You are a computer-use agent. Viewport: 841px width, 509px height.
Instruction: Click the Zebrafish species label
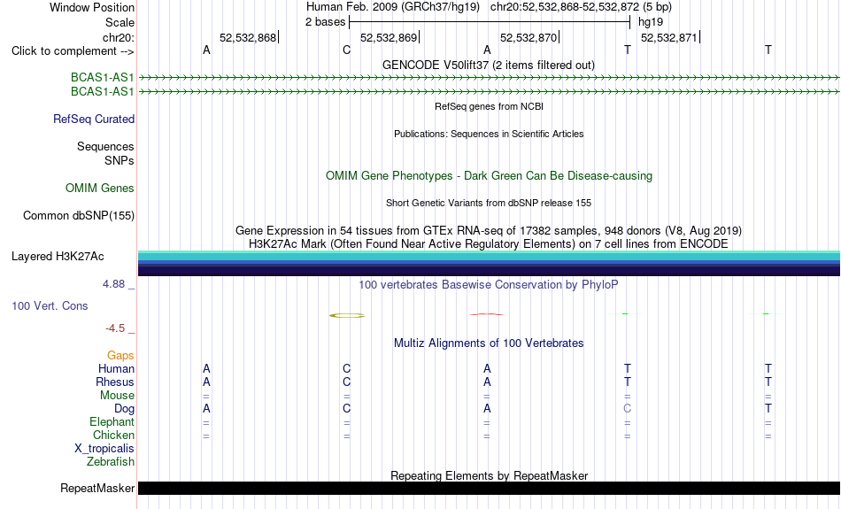tap(111, 461)
